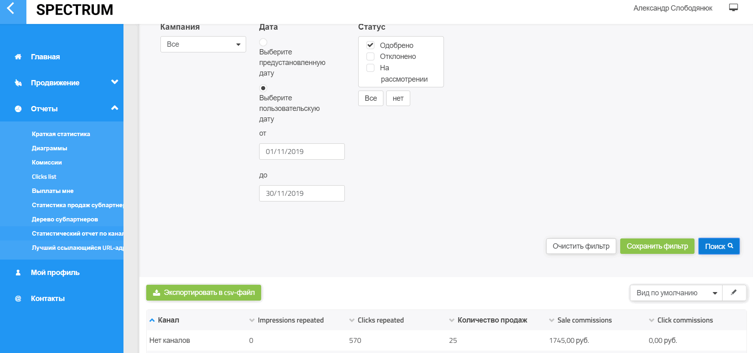Check the Отклонено status checkbox
Image resolution: width=753 pixels, height=353 pixels.
(x=370, y=56)
